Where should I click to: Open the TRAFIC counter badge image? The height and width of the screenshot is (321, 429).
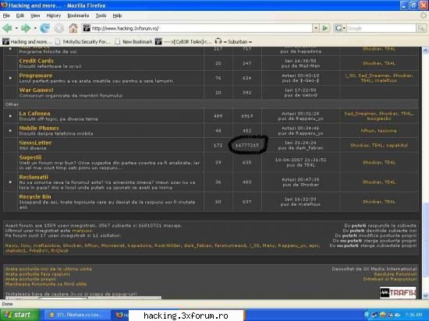[398, 293]
